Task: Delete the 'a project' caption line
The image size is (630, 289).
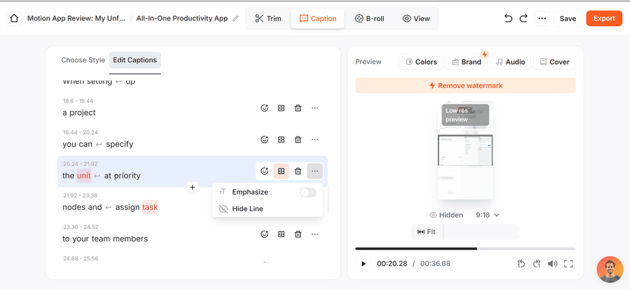Action: (x=298, y=107)
